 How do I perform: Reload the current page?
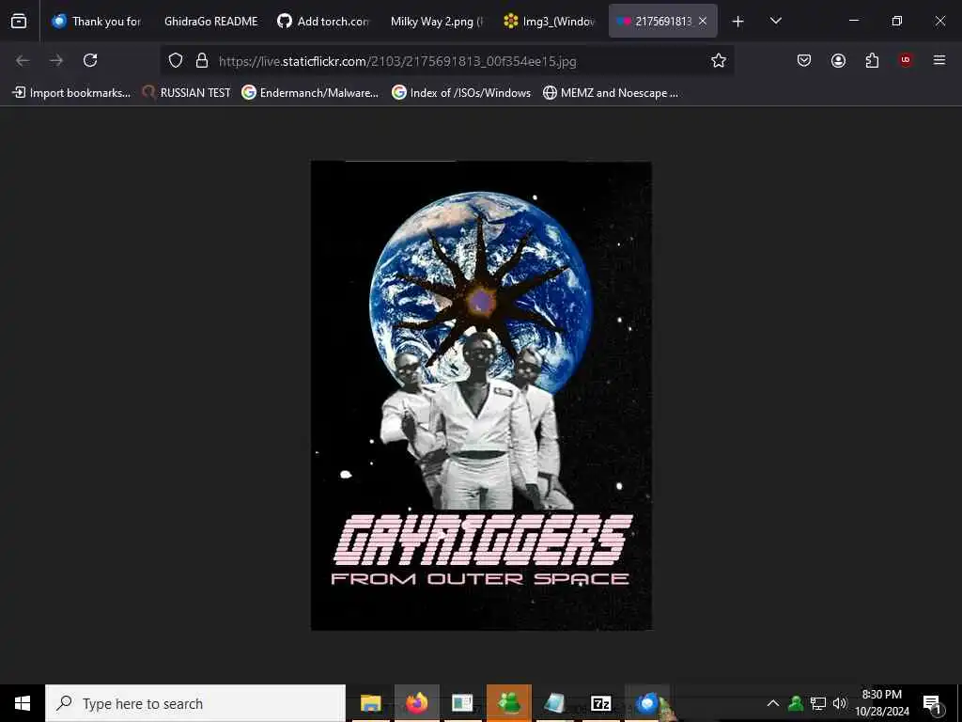click(90, 60)
